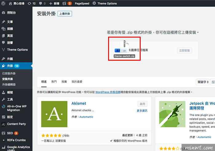Open the comments bubble icon in admin bar

pyautogui.click(x=41, y=3)
